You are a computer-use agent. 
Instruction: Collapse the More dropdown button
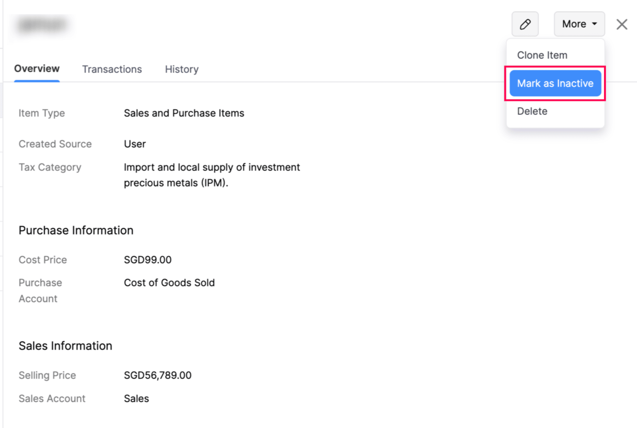point(579,24)
